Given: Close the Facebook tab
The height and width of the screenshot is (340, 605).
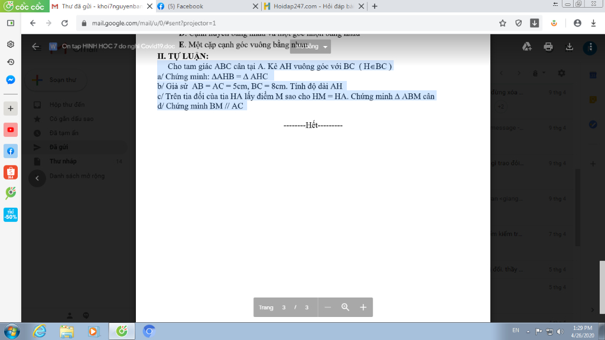Looking at the screenshot, I should tap(255, 6).
